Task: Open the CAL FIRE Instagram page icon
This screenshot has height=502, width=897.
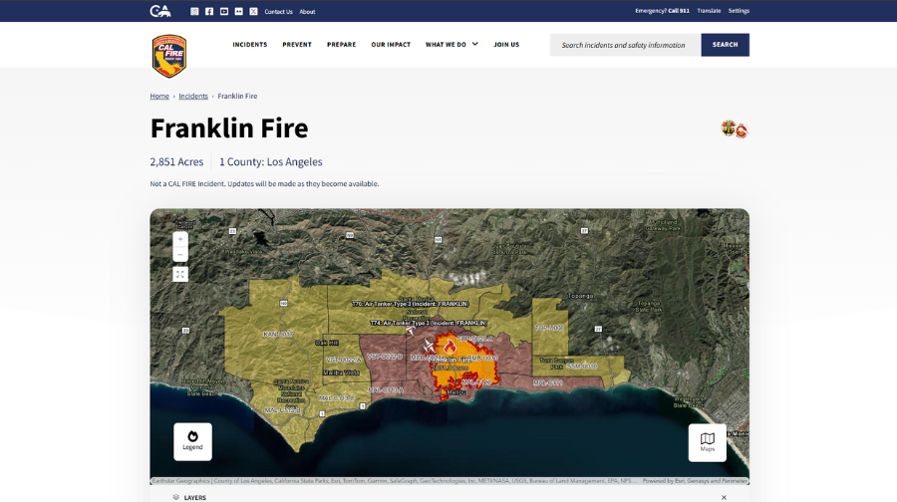Action: pos(194,11)
